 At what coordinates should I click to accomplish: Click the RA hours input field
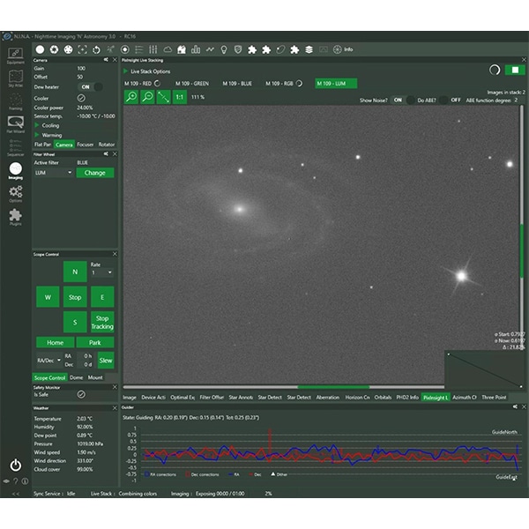[86, 356]
